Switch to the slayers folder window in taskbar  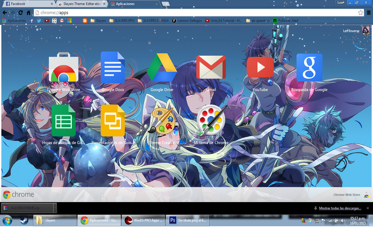pyautogui.click(x=55, y=220)
